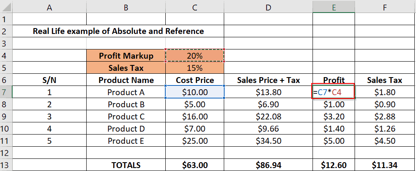416x171 pixels.
Task: Select column E header
Action: [x=334, y=8]
